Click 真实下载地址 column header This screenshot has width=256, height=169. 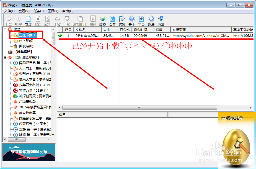242,30
